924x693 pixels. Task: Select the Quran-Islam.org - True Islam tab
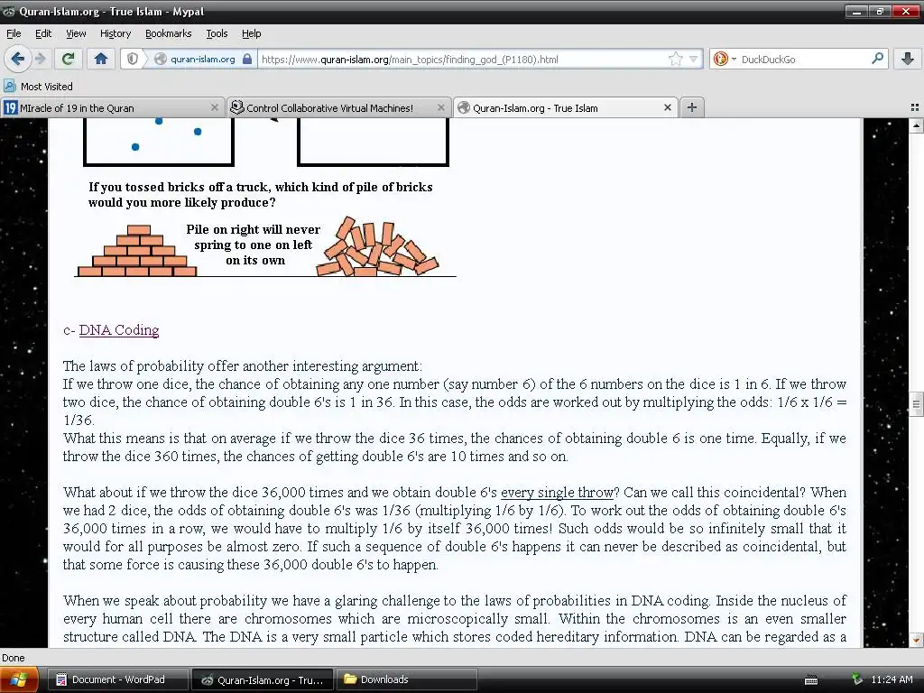(x=566, y=108)
